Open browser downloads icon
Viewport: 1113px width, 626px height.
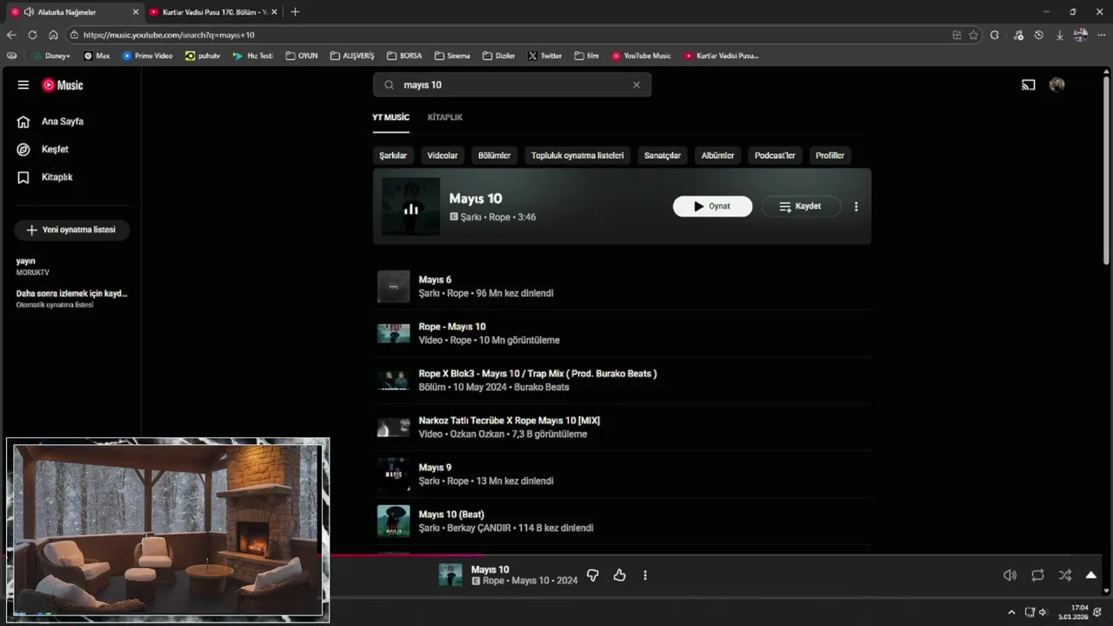pyautogui.click(x=1059, y=35)
